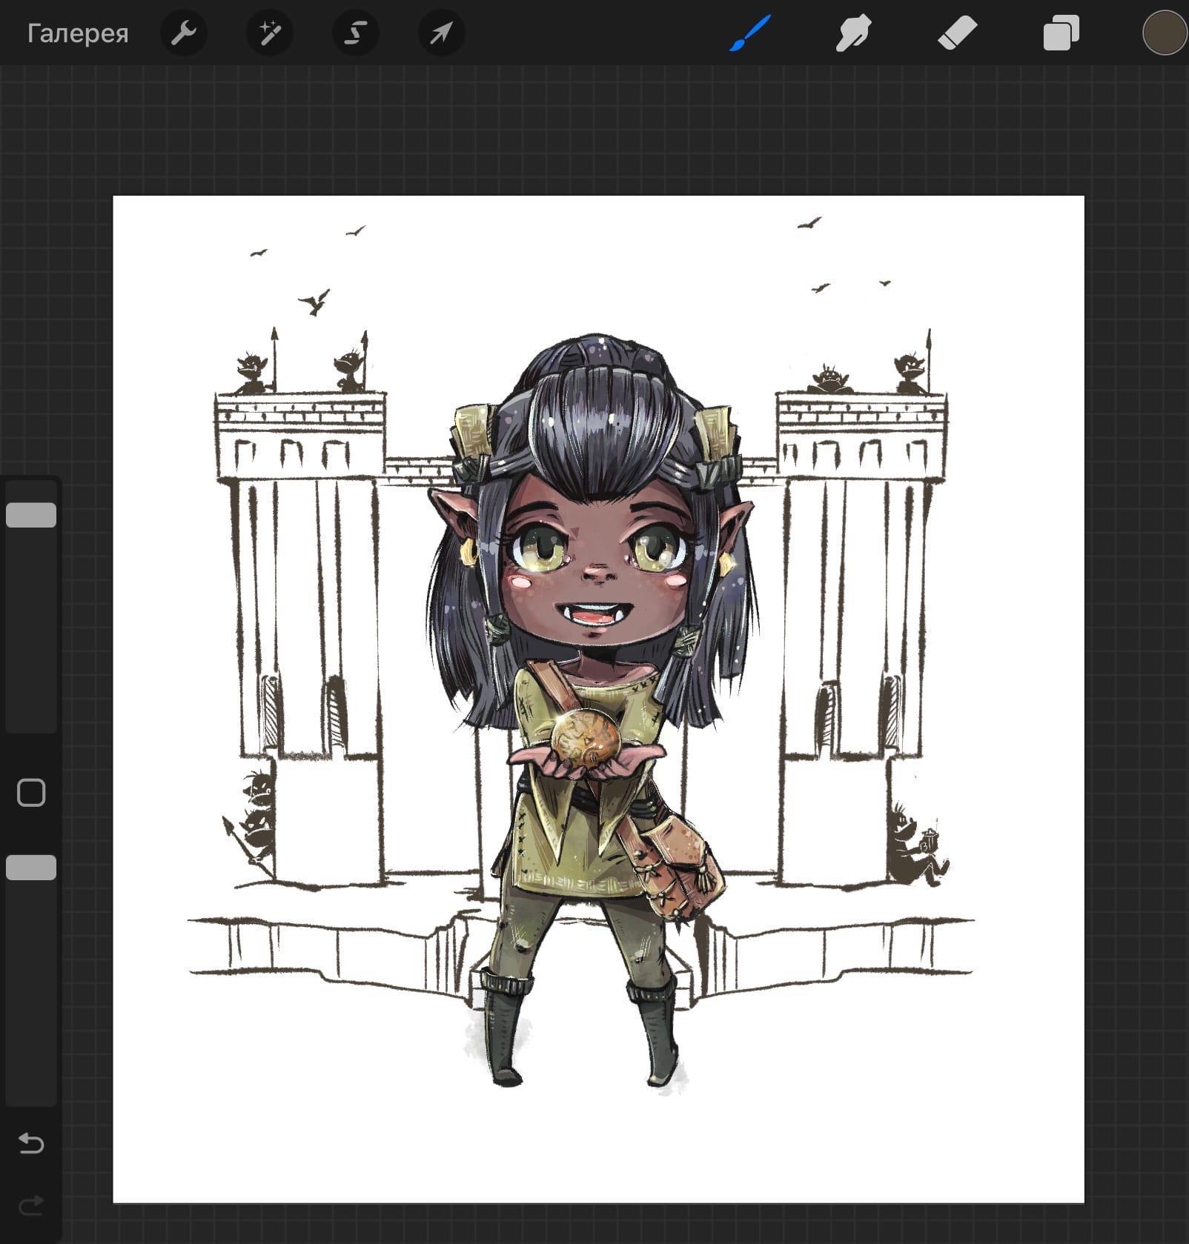Open the active color swatch circle
The width and height of the screenshot is (1189, 1244).
(1164, 33)
